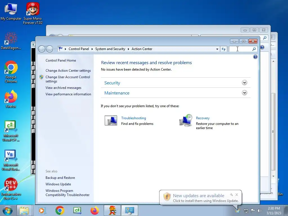Screen dimensions: 288x216
Task: Click the search magnifier in Action Center
Action: (x=254, y=49)
